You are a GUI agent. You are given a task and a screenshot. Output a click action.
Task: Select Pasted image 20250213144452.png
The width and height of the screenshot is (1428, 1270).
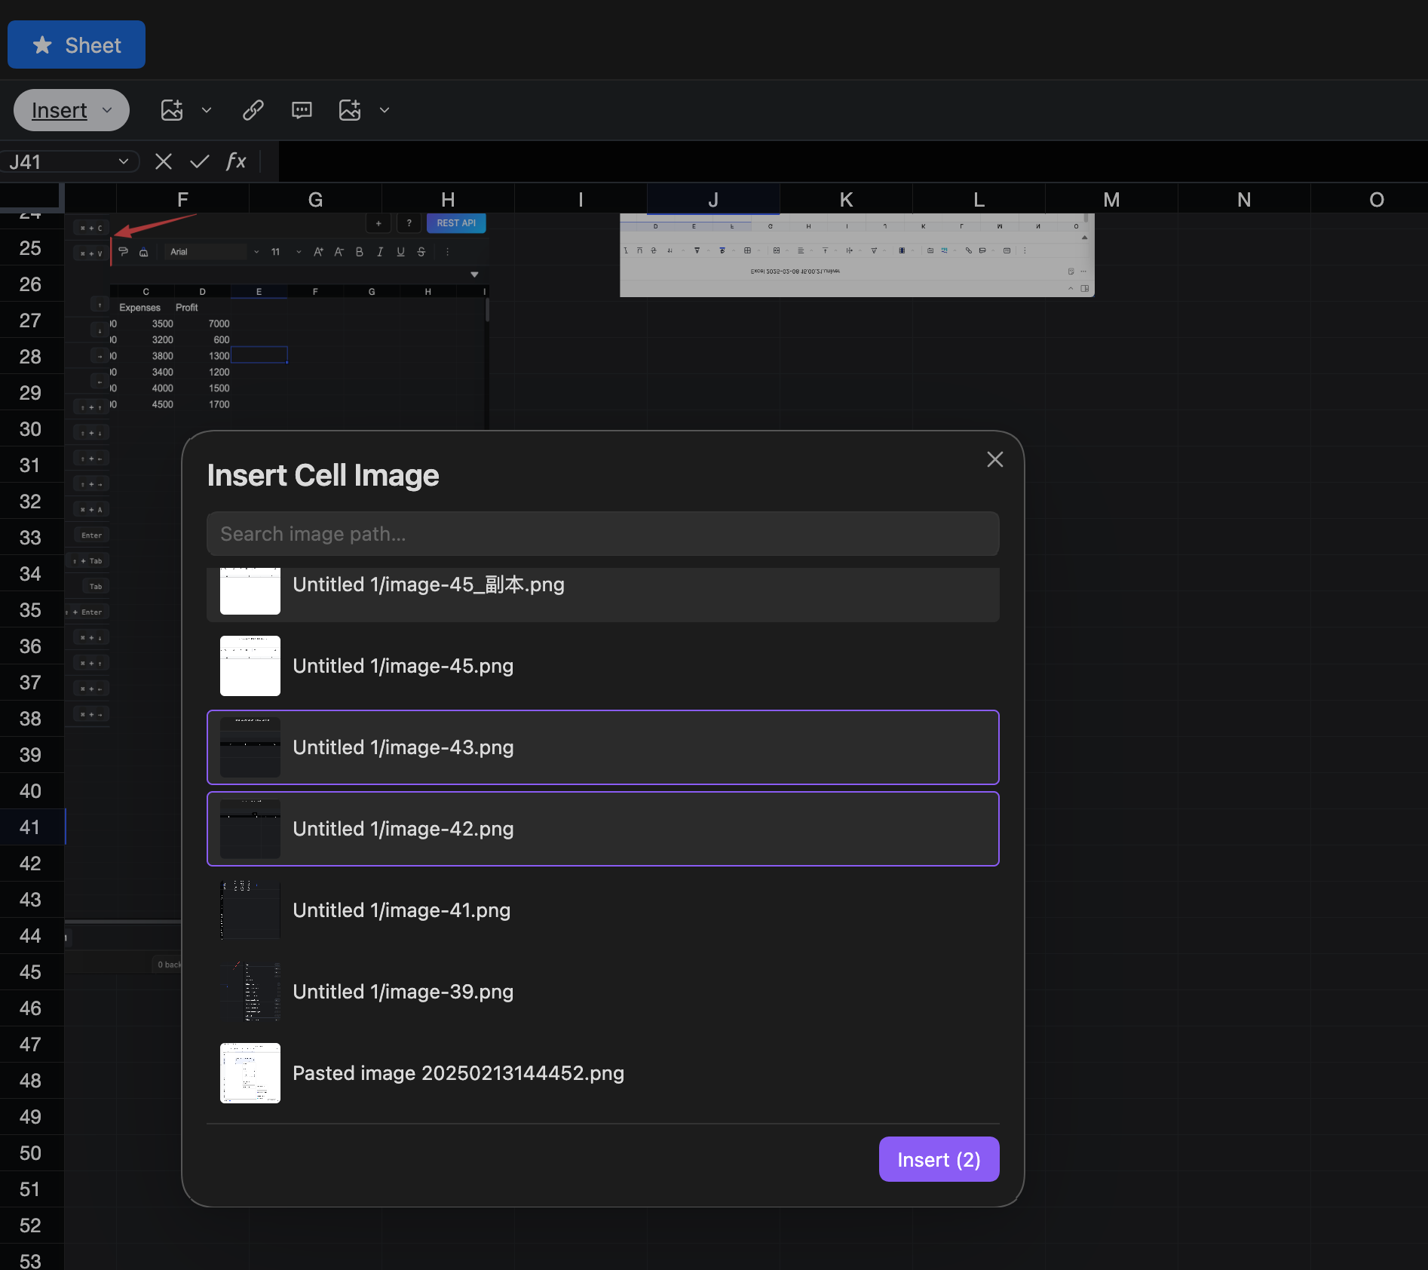[603, 1073]
